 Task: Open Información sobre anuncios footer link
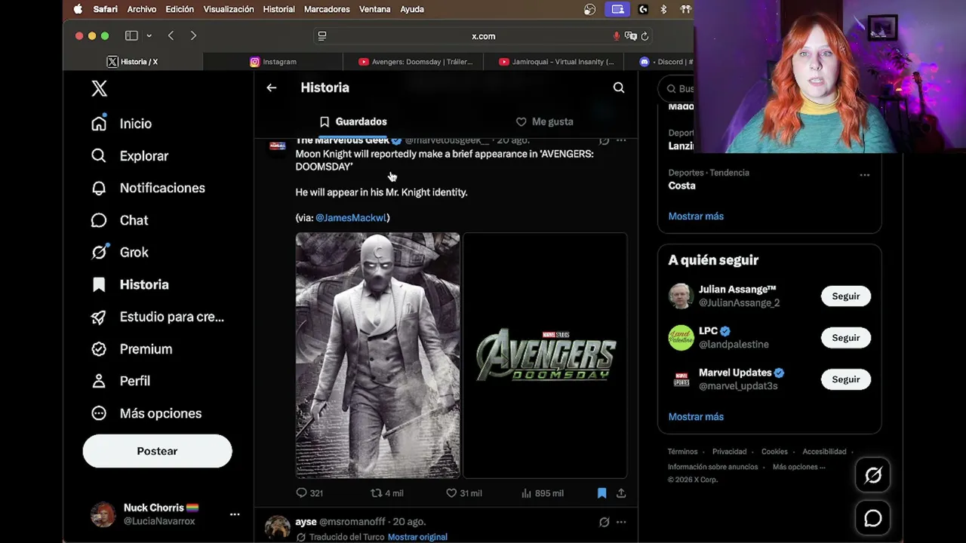point(712,467)
